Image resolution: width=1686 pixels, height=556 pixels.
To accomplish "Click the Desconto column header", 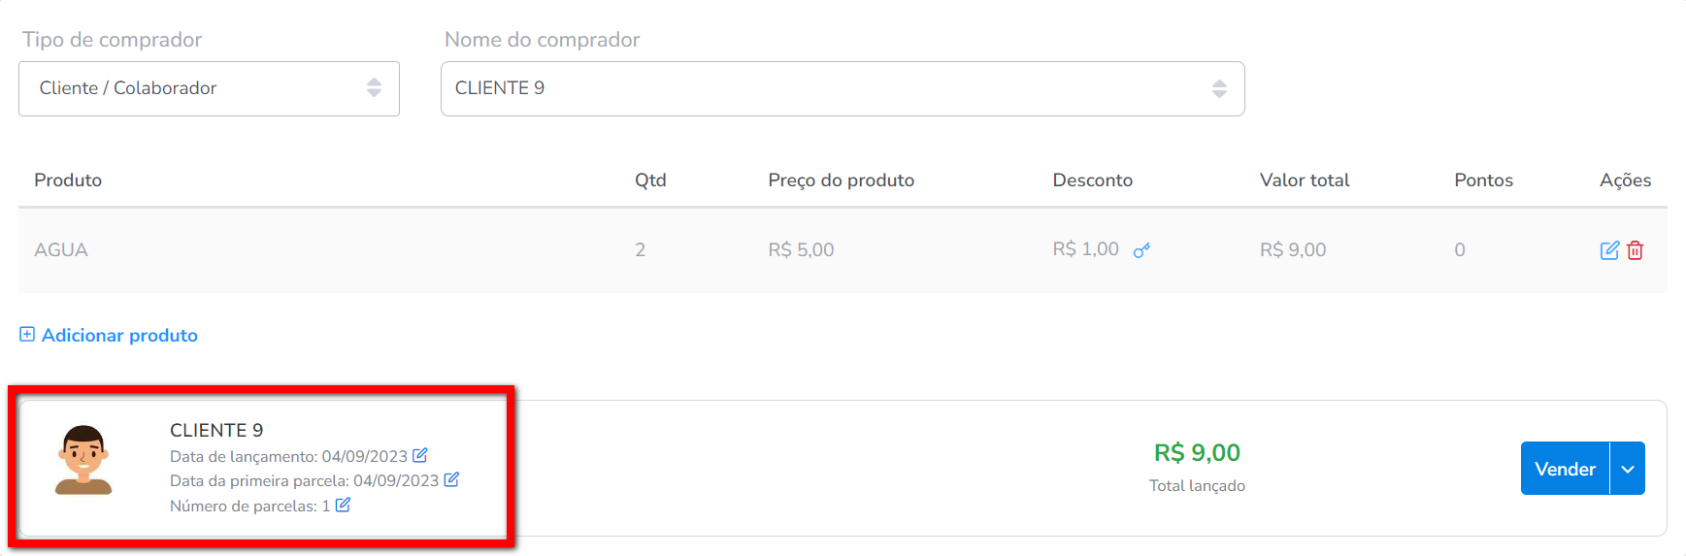I will (x=1092, y=180).
